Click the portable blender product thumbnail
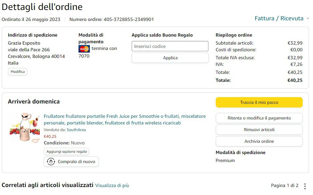 pyautogui.click(x=25, y=128)
